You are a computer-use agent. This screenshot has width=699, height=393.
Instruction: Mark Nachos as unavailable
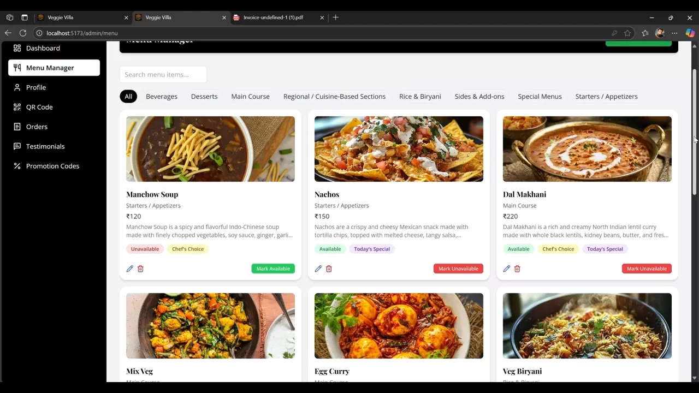458,269
